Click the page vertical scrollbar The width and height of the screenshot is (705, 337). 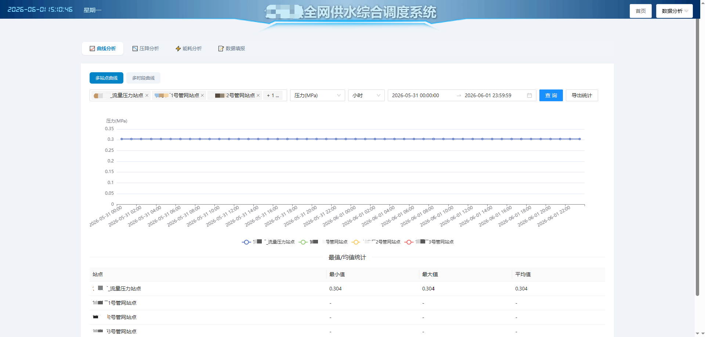point(697,158)
